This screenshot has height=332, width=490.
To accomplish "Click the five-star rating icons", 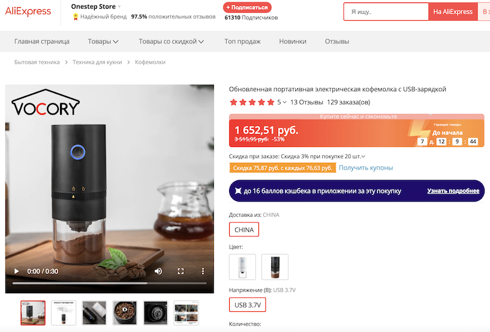I will click(252, 102).
